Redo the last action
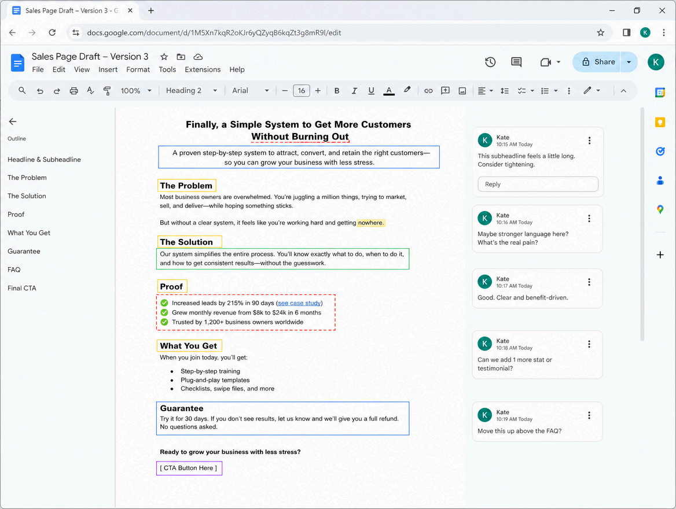This screenshot has height=509, width=676. (57, 90)
